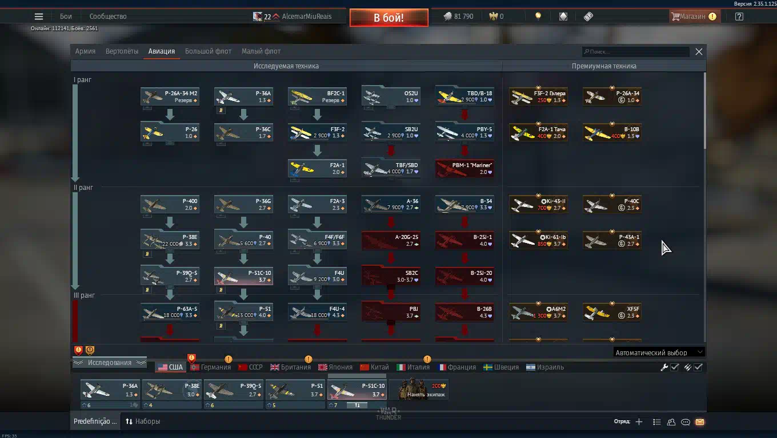The width and height of the screenshot is (777, 438).
Task: Click the red В бой! button
Action: (389, 18)
